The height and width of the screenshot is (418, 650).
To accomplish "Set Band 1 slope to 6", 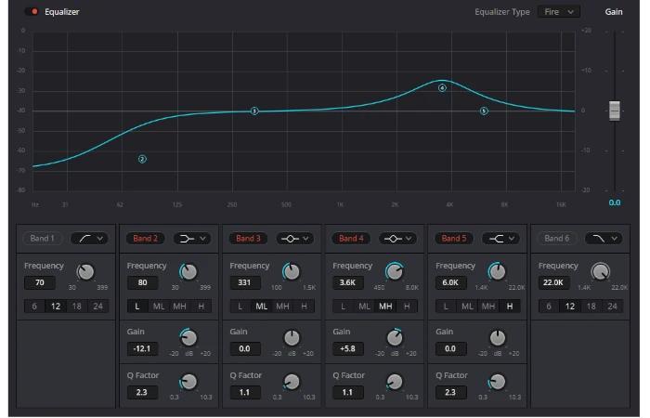I will pos(34,306).
